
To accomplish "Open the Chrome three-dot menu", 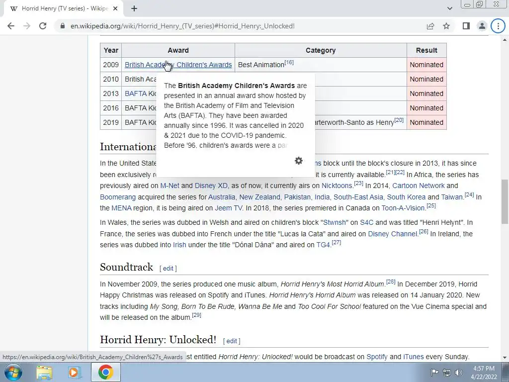I will (498, 26).
